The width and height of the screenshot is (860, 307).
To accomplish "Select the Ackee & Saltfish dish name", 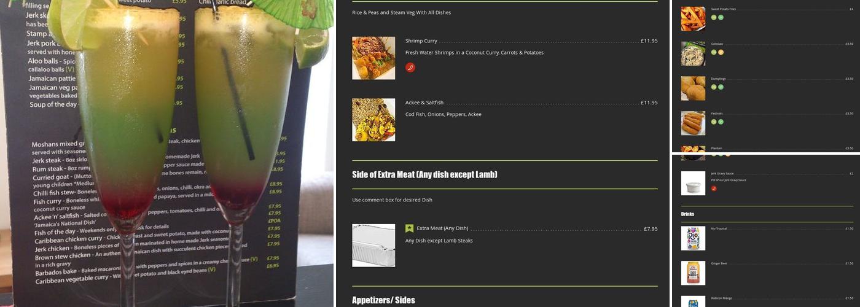I will 424,103.
